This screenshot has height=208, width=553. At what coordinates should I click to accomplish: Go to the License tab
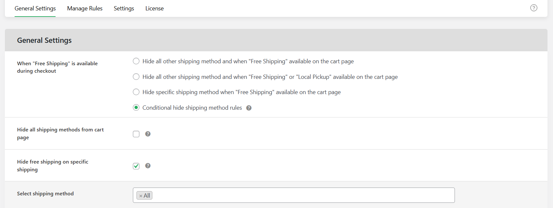[154, 8]
